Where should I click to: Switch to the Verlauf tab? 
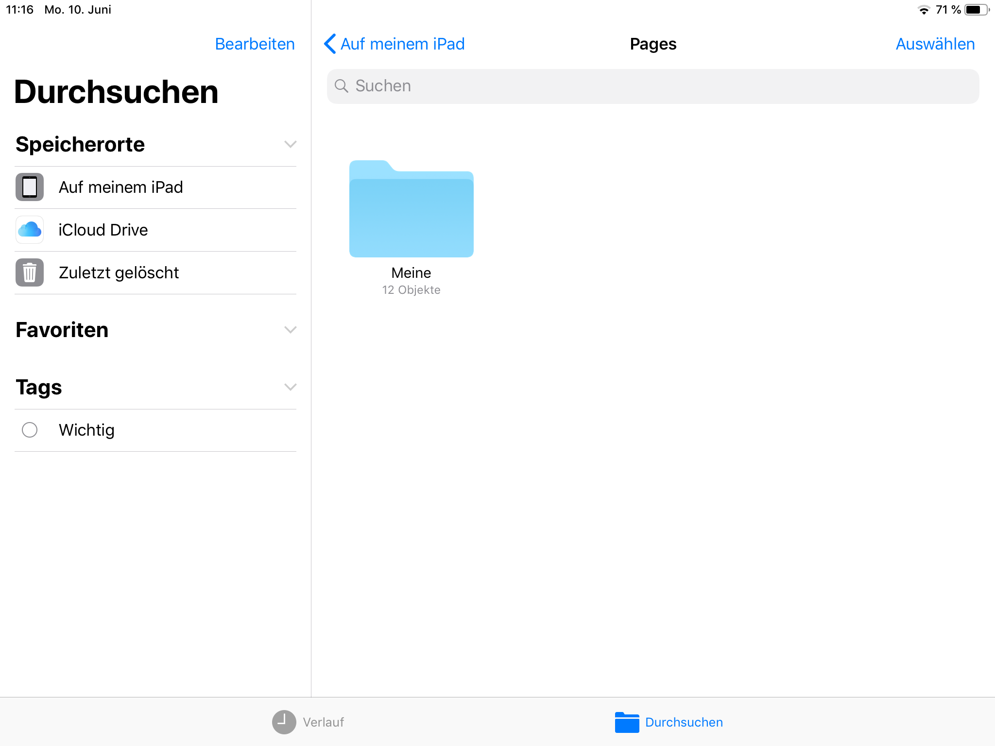(x=323, y=722)
